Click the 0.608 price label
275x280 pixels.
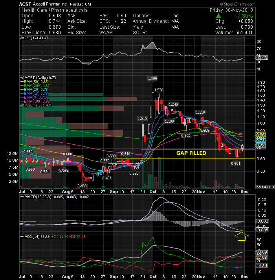pos(68,154)
